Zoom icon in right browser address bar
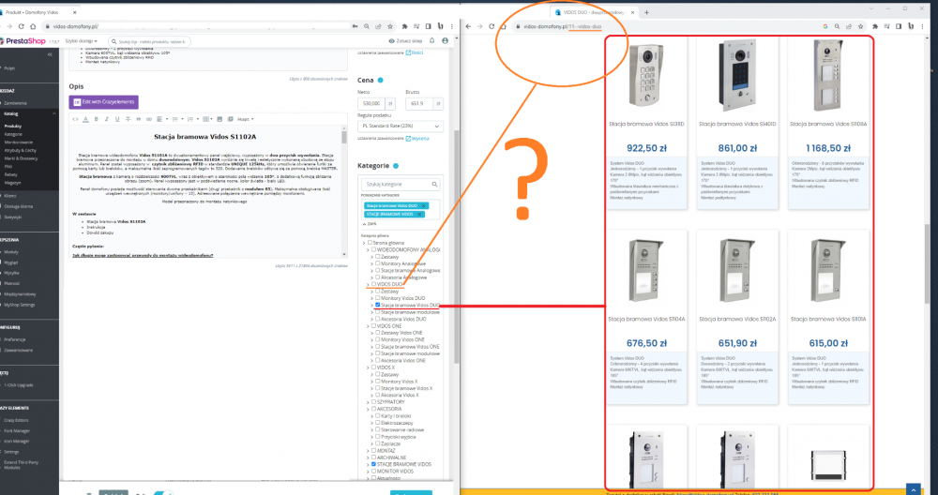This screenshot has width=938, height=495. click(x=837, y=26)
